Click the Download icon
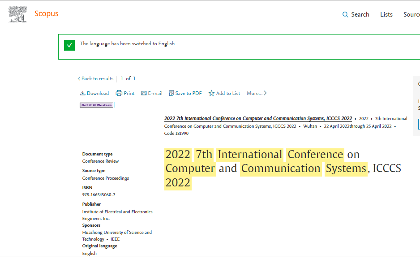 coord(83,93)
